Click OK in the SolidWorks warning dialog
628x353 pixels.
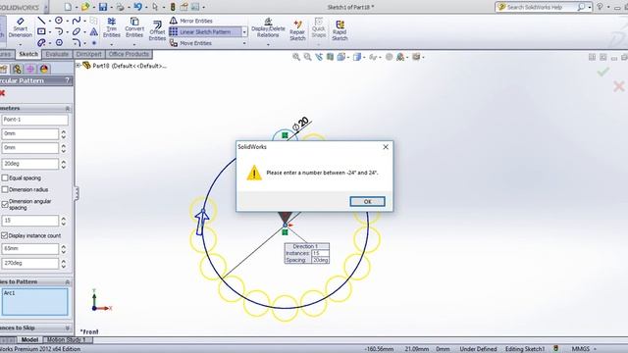click(367, 201)
